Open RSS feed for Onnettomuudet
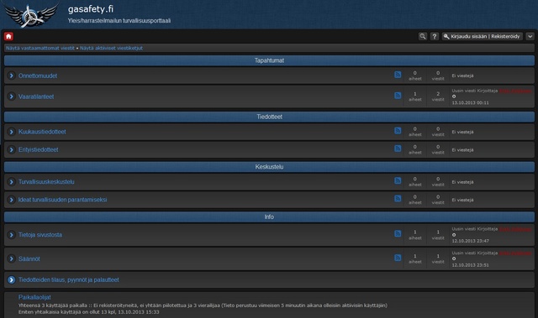Viewport: 538px width, 318px height. [x=398, y=75]
